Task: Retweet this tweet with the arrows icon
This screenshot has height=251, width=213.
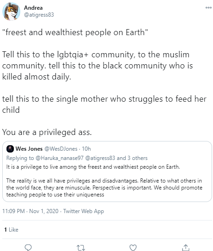Action: [x=81, y=248]
